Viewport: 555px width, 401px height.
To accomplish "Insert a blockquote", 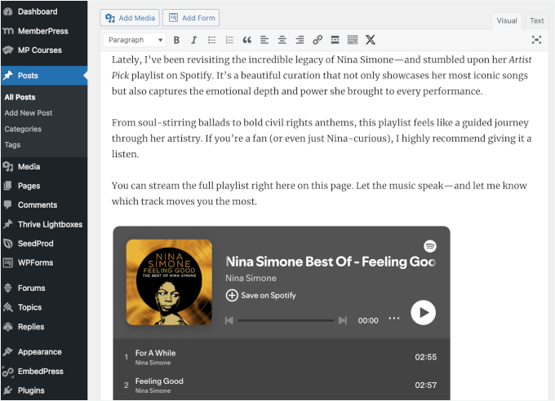I will [246, 40].
